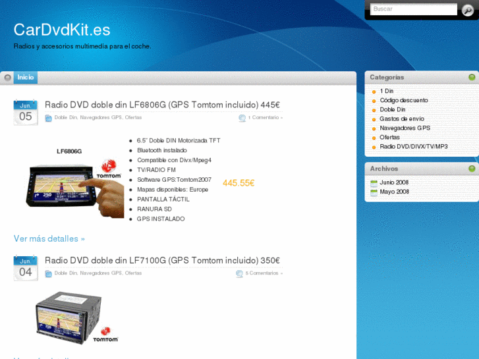Screen dimensions: 479x359
Task: Click the GPS INSTALADO bullet
Action: pyautogui.click(x=161, y=219)
